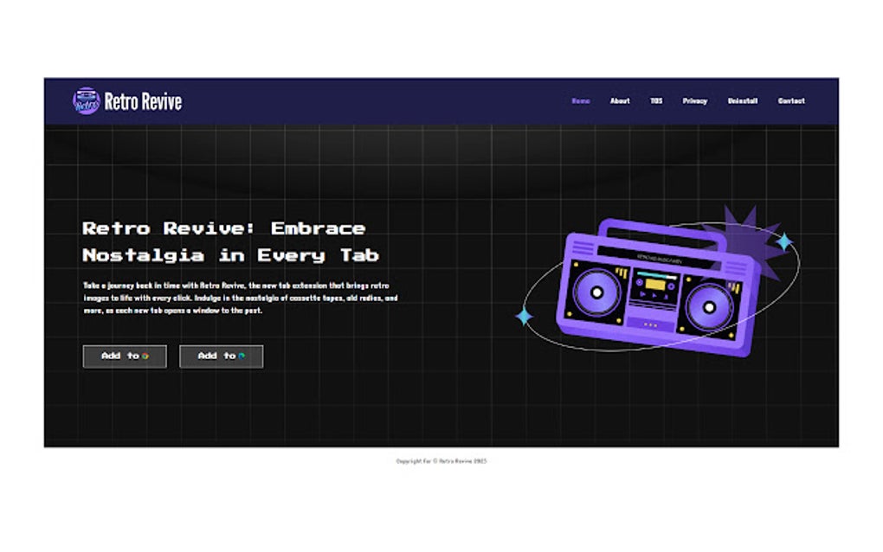Click the Edge icon inside the second button
The image size is (883, 552).
click(x=241, y=356)
